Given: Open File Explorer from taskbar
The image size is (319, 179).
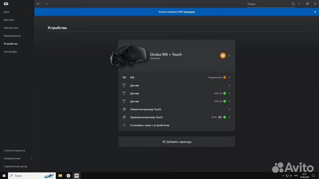Looking at the screenshot, I should (60, 176).
